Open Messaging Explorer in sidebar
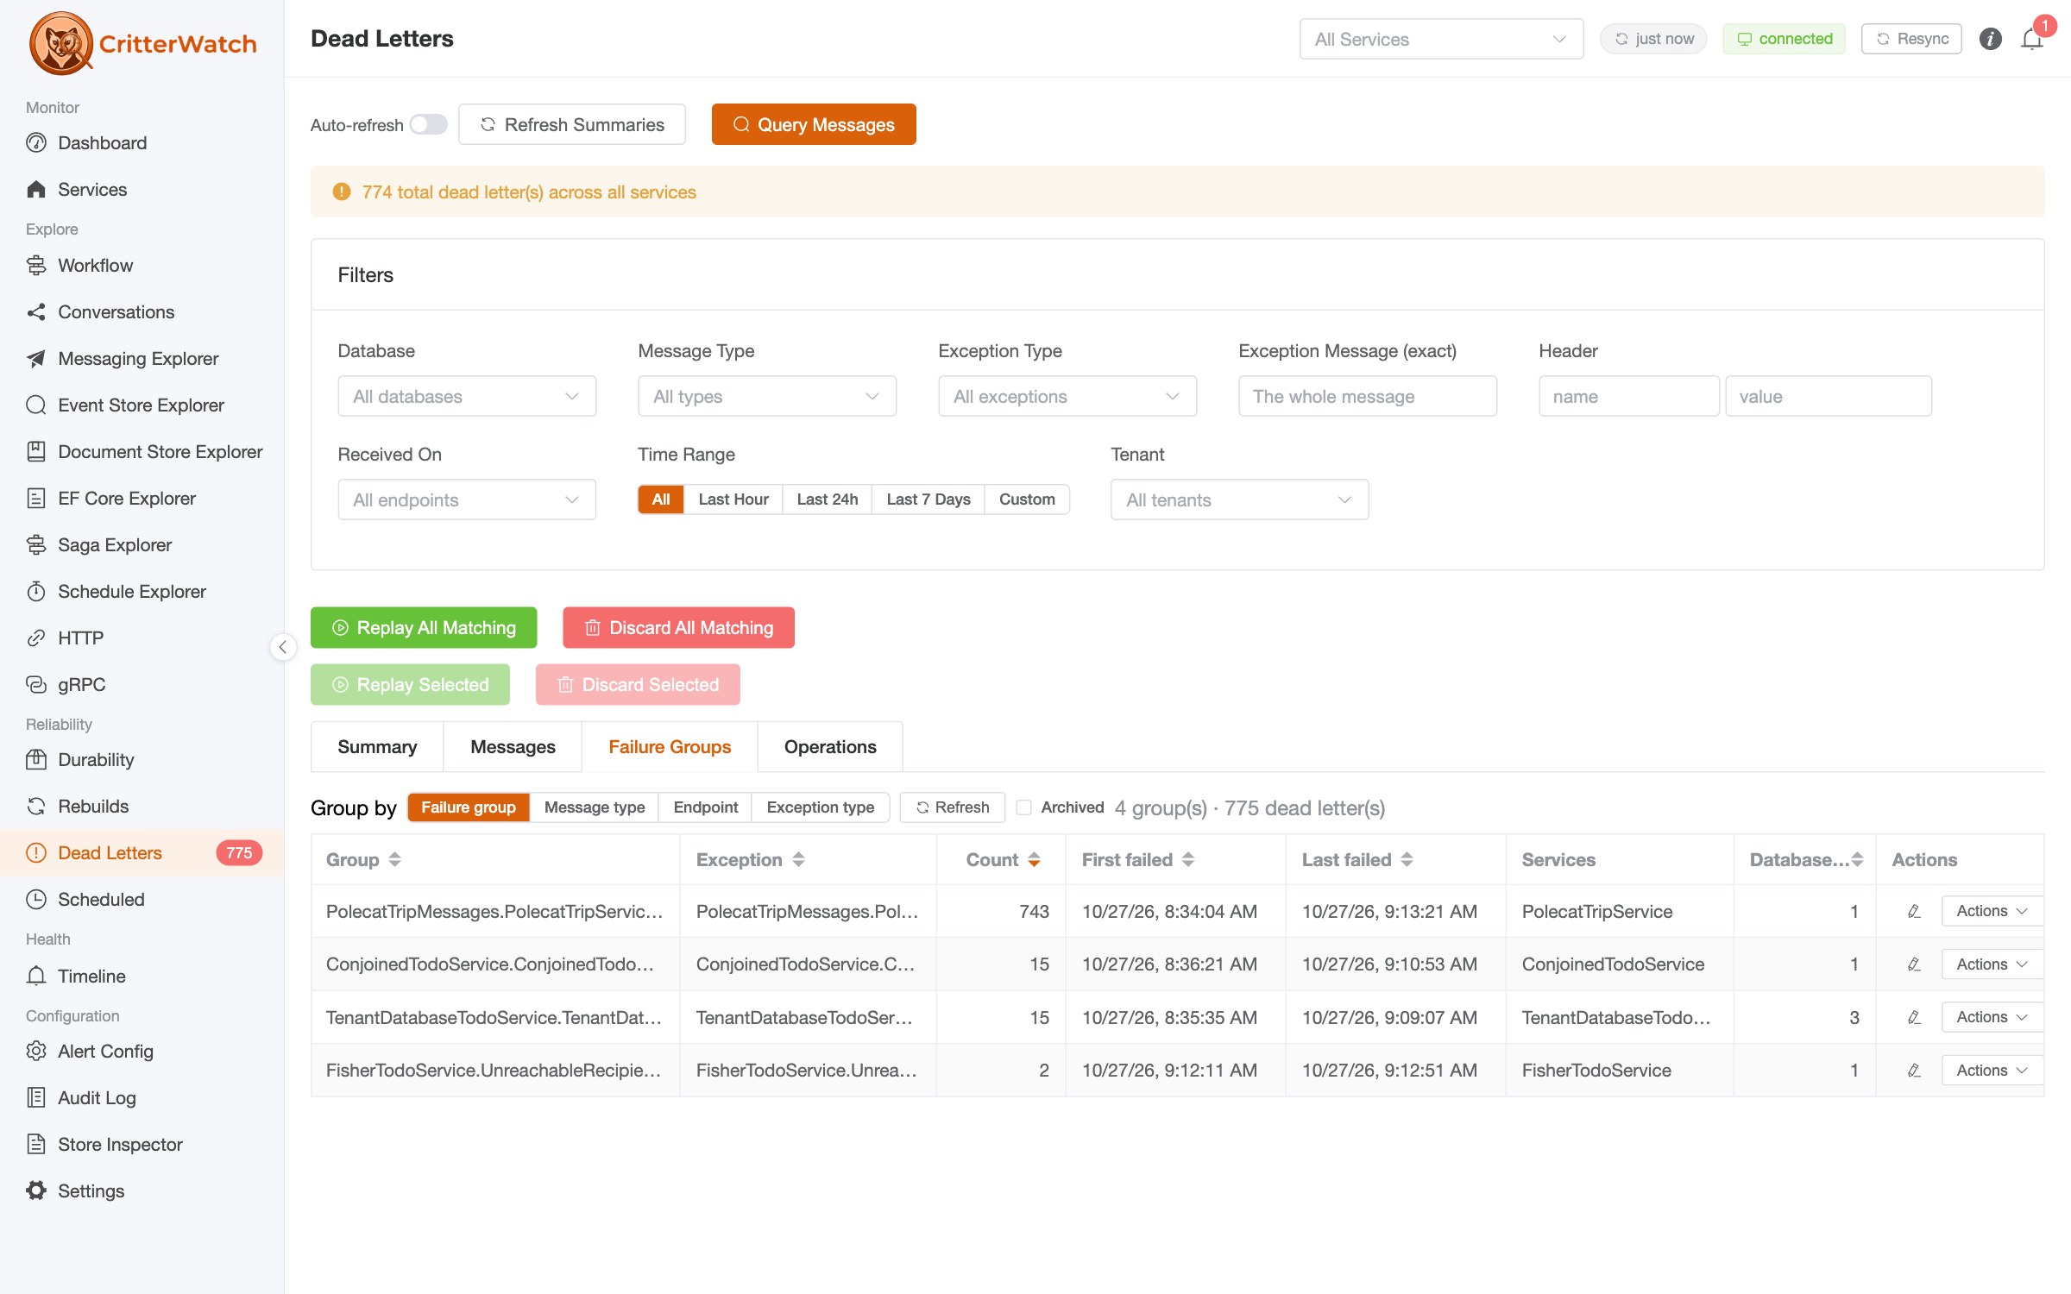Screen dimensions: 2071x1294 (x=142, y=359)
